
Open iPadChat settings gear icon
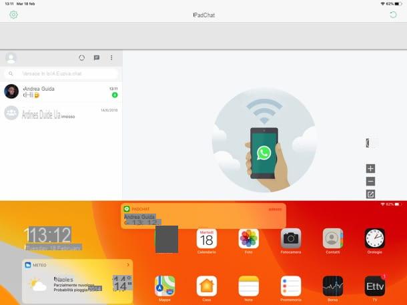point(13,15)
